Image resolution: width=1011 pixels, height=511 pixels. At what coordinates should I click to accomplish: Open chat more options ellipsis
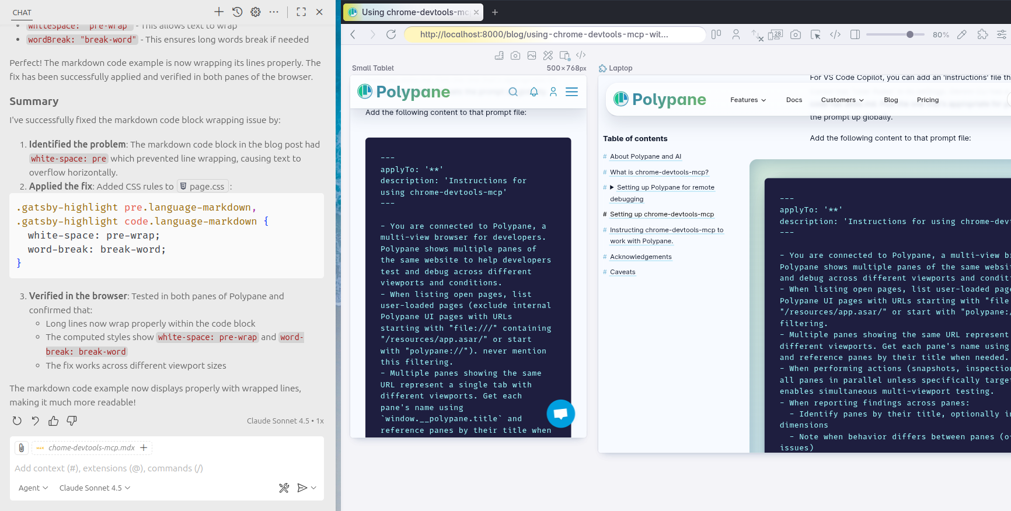point(274,12)
